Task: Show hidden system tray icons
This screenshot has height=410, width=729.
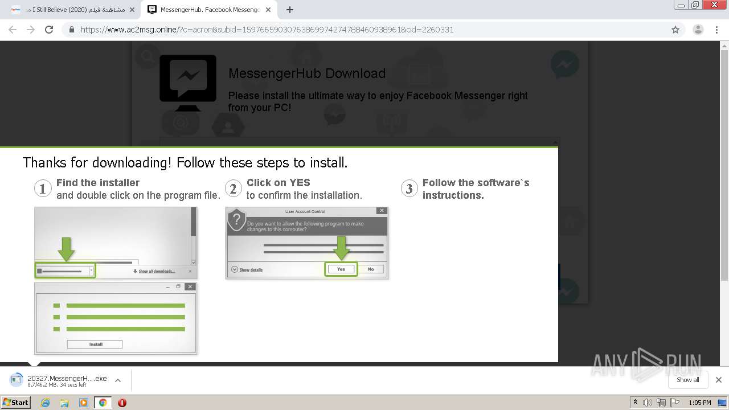Action: (635, 403)
